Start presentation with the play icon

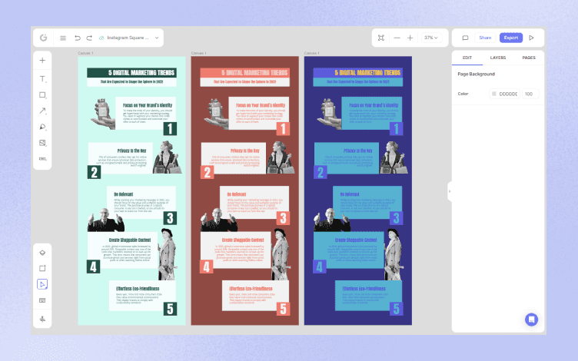coord(531,38)
